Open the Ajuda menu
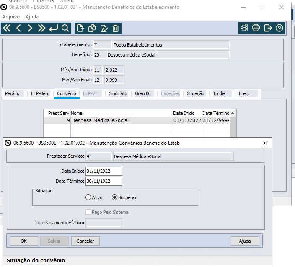Viewport: 295px width, 267px height. tap(32, 17)
